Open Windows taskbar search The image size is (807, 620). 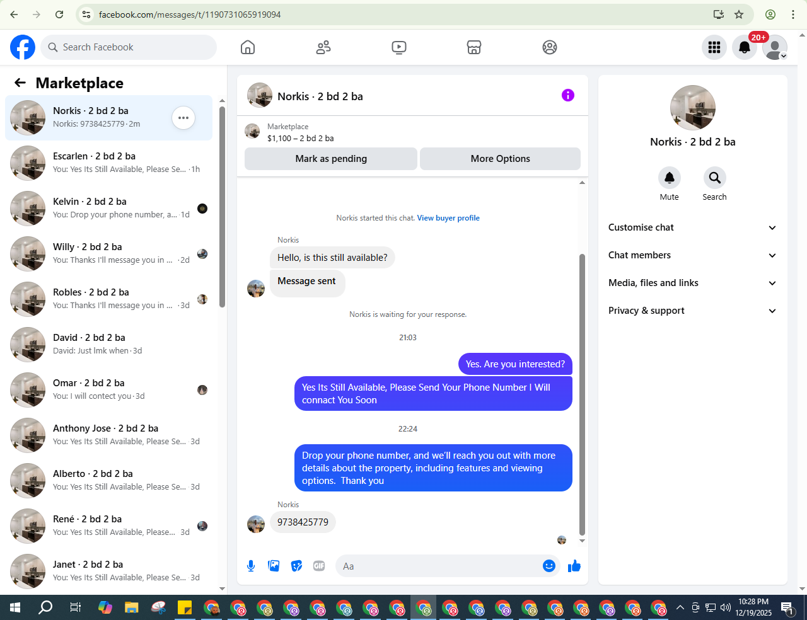point(45,607)
